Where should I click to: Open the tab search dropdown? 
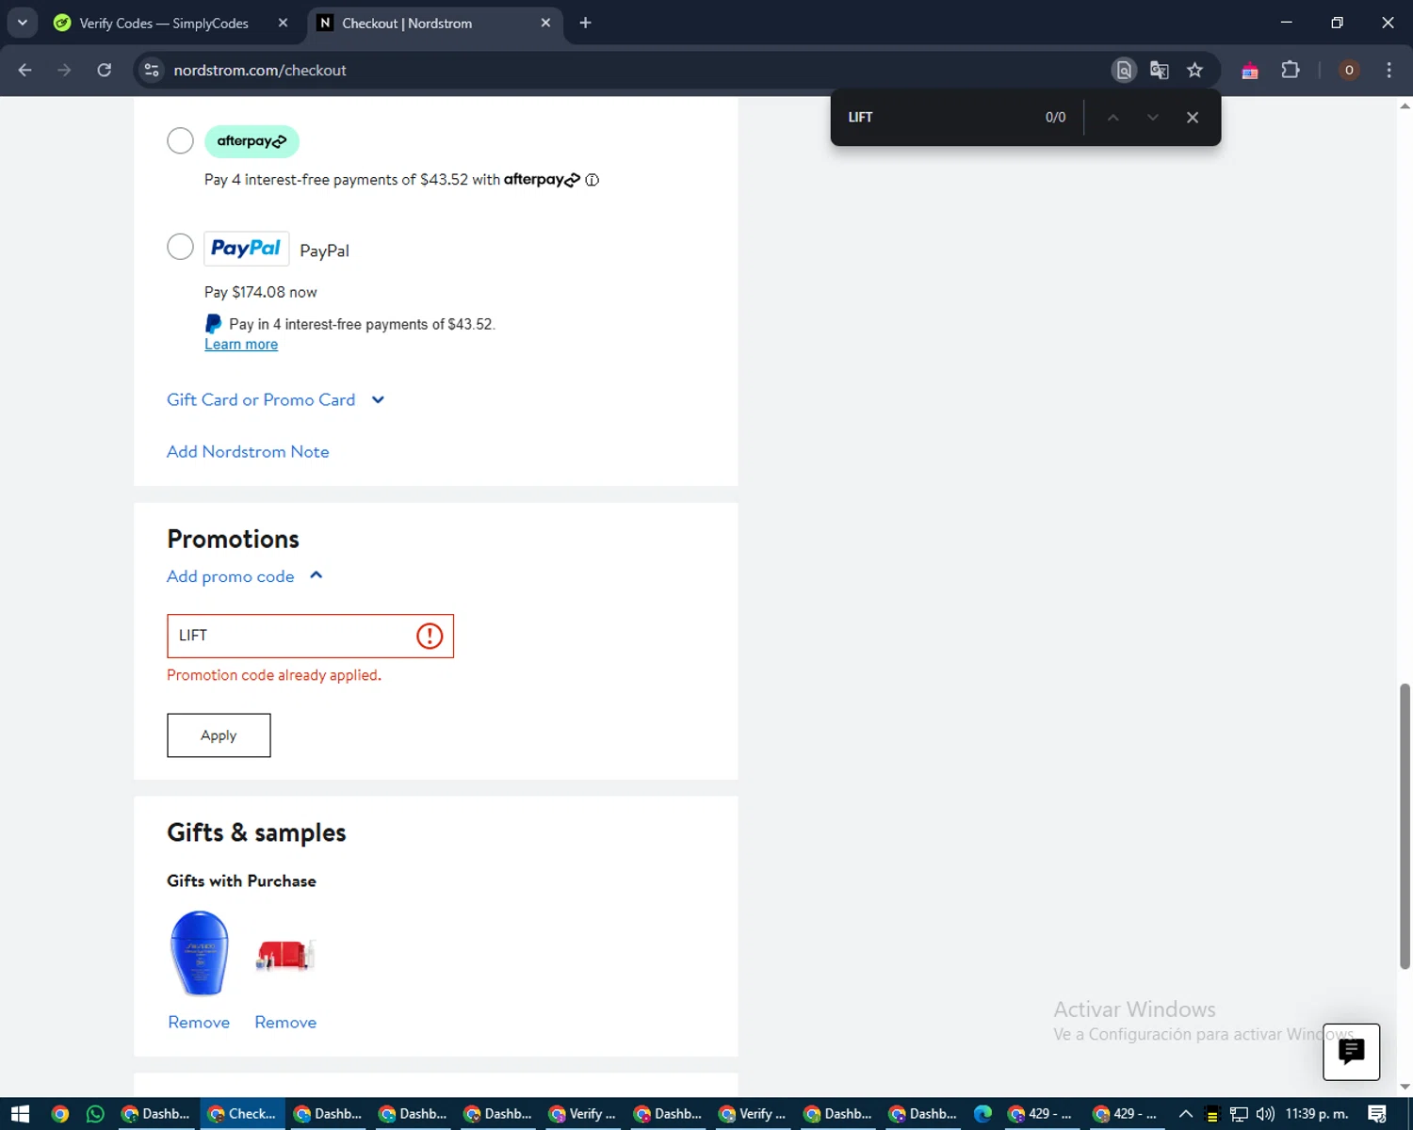(22, 23)
